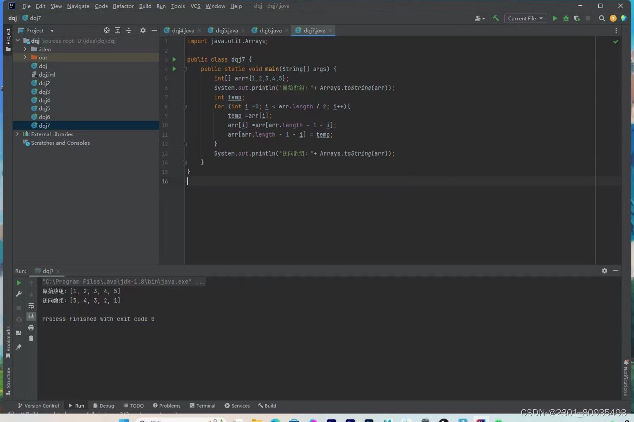Start debugging with the green bug icon

click(x=566, y=18)
